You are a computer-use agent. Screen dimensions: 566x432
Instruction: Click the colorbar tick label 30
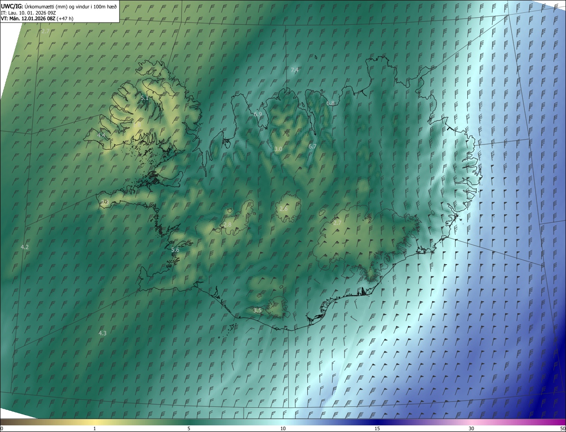pos(471,428)
